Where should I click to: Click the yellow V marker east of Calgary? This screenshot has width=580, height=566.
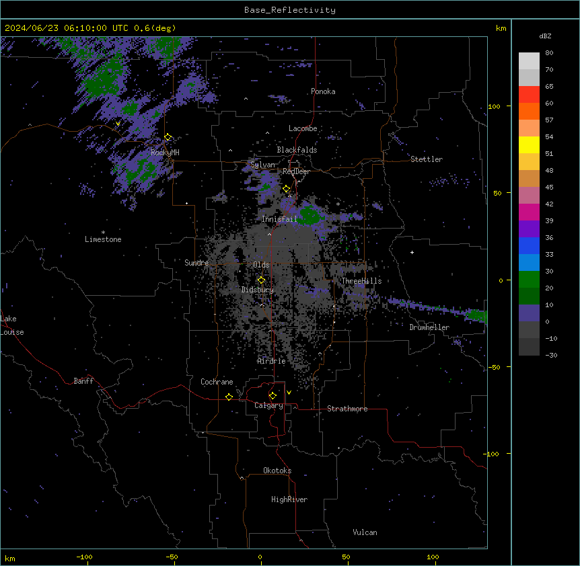click(289, 393)
